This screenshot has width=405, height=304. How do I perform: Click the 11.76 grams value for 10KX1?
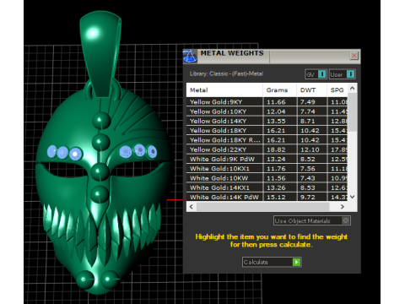(x=276, y=169)
